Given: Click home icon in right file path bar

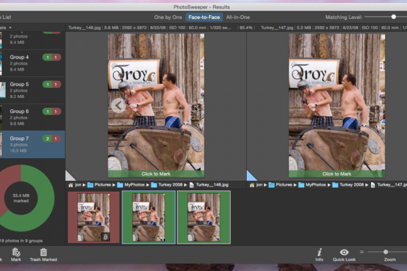Looking at the screenshot, I should click(252, 185).
